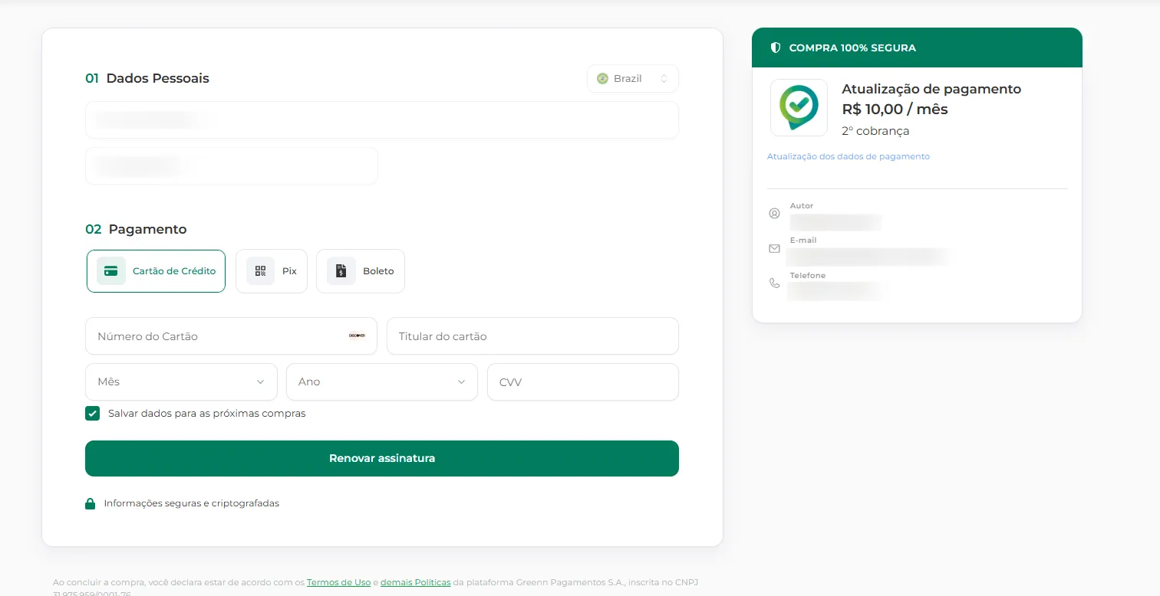
Task: Click the Telefone phone icon
Action: (774, 283)
